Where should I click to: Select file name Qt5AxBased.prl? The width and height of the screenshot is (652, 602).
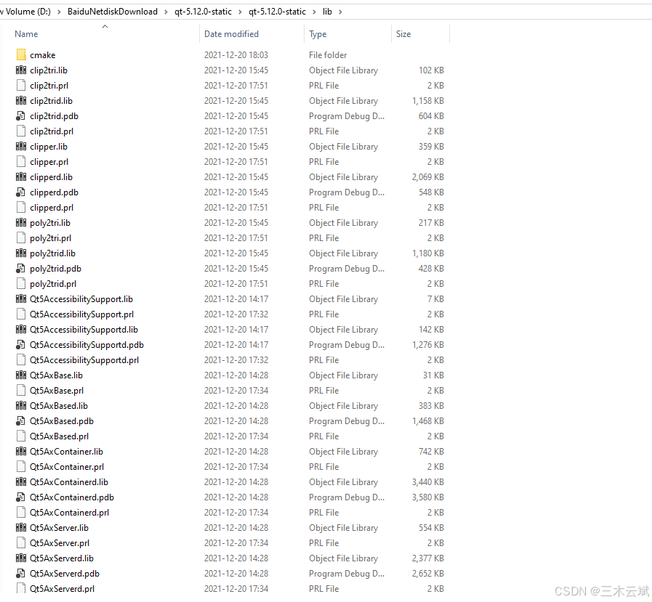[x=59, y=436]
